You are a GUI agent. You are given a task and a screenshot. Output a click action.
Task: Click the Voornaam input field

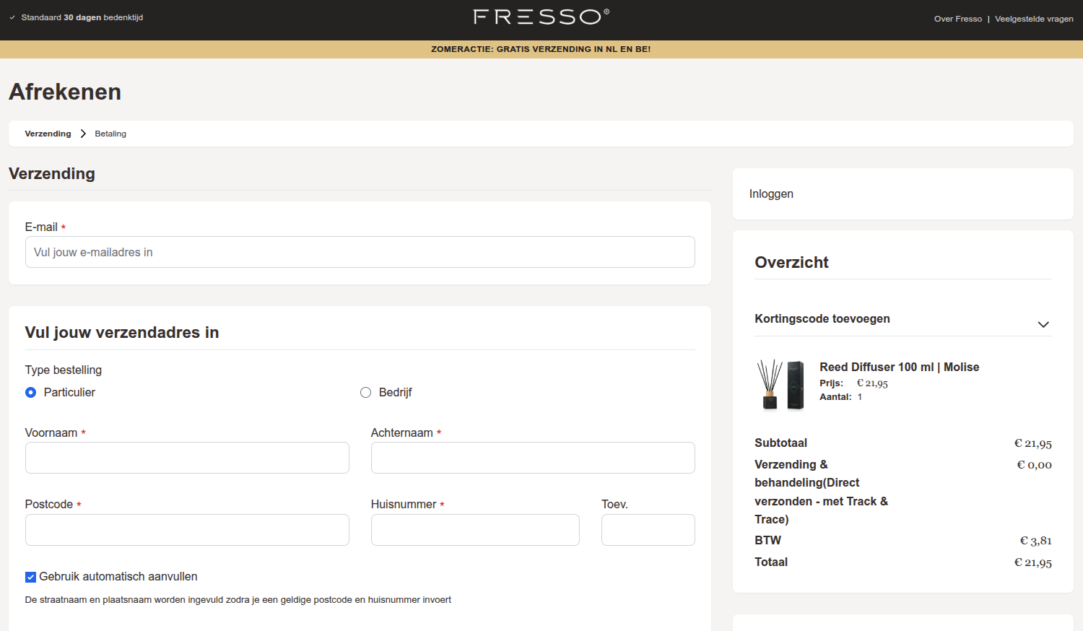click(187, 458)
